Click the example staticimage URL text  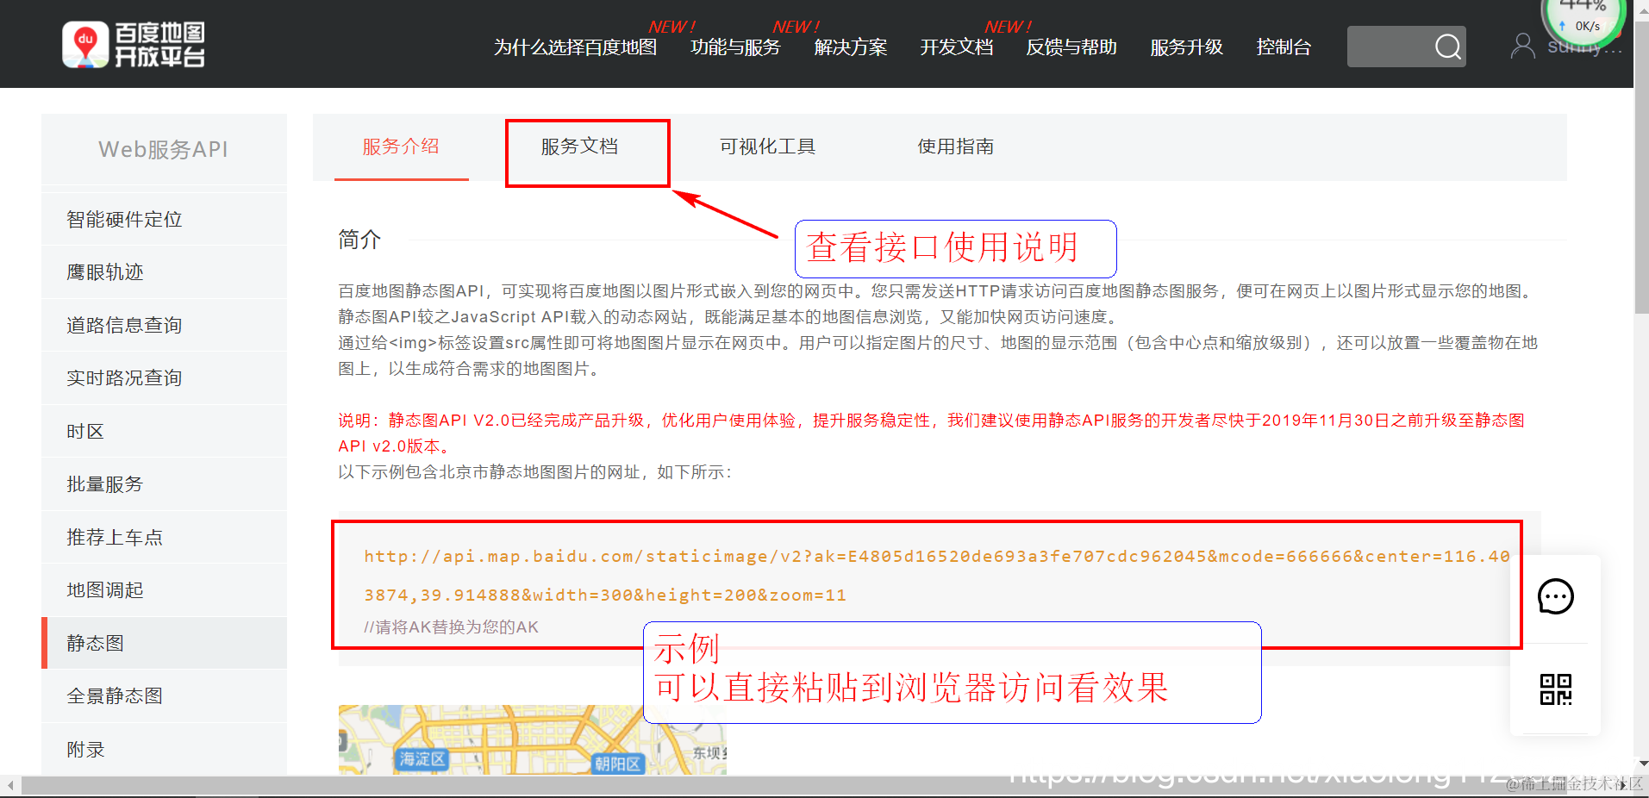coord(937,576)
